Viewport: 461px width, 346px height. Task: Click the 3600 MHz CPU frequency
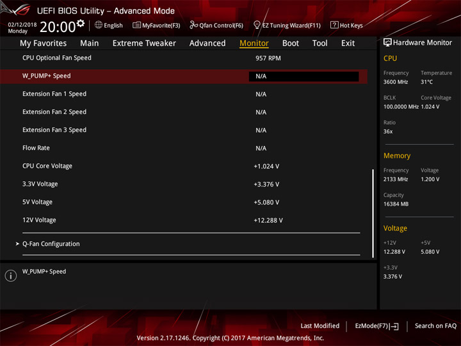point(396,82)
